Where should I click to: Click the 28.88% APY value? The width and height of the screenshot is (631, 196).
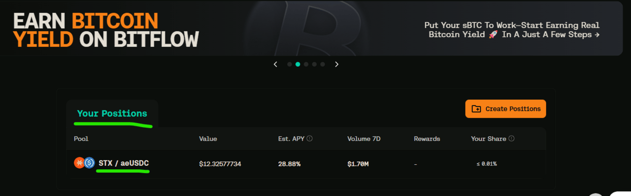[x=289, y=164]
